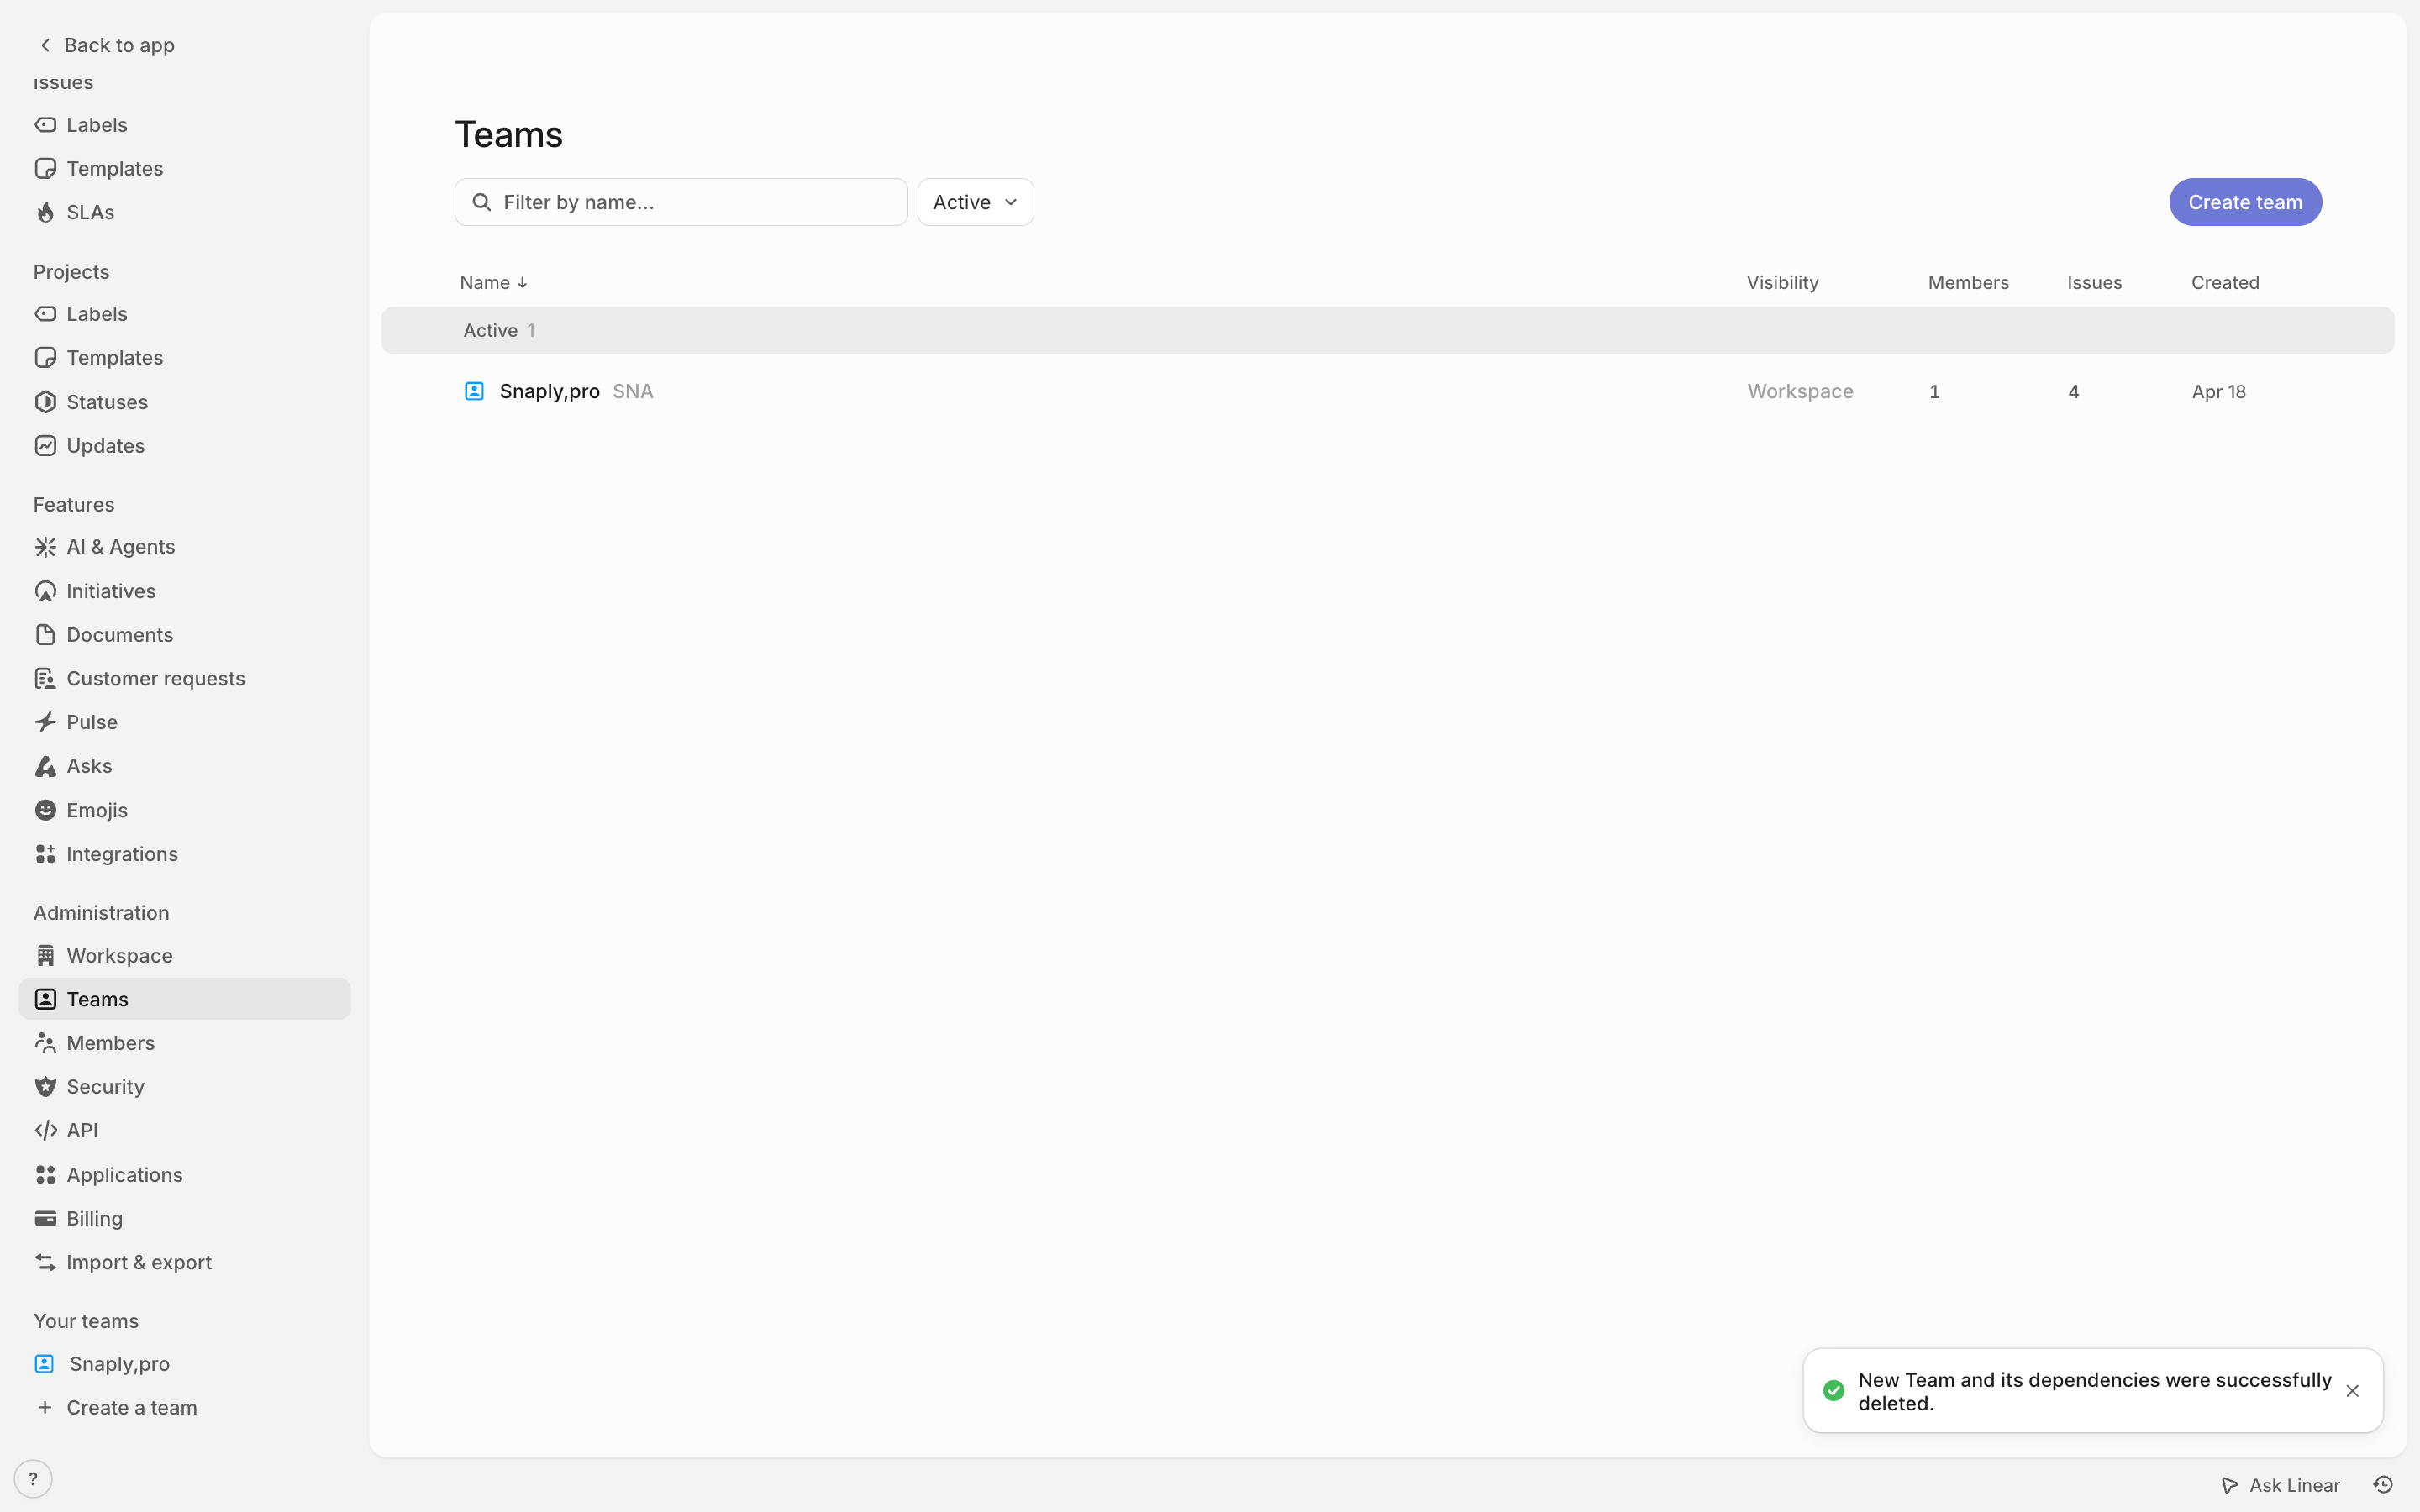Viewport: 2420px width, 1512px height.
Task: Click the Security shield icon
Action: pos(45,1087)
